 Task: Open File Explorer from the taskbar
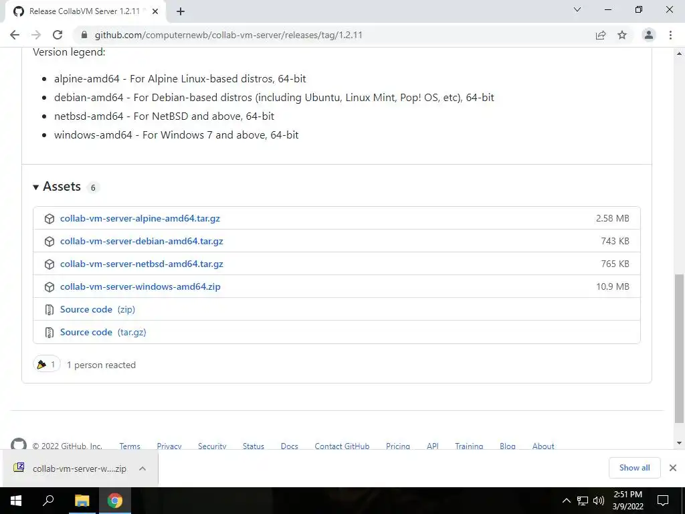click(82, 501)
